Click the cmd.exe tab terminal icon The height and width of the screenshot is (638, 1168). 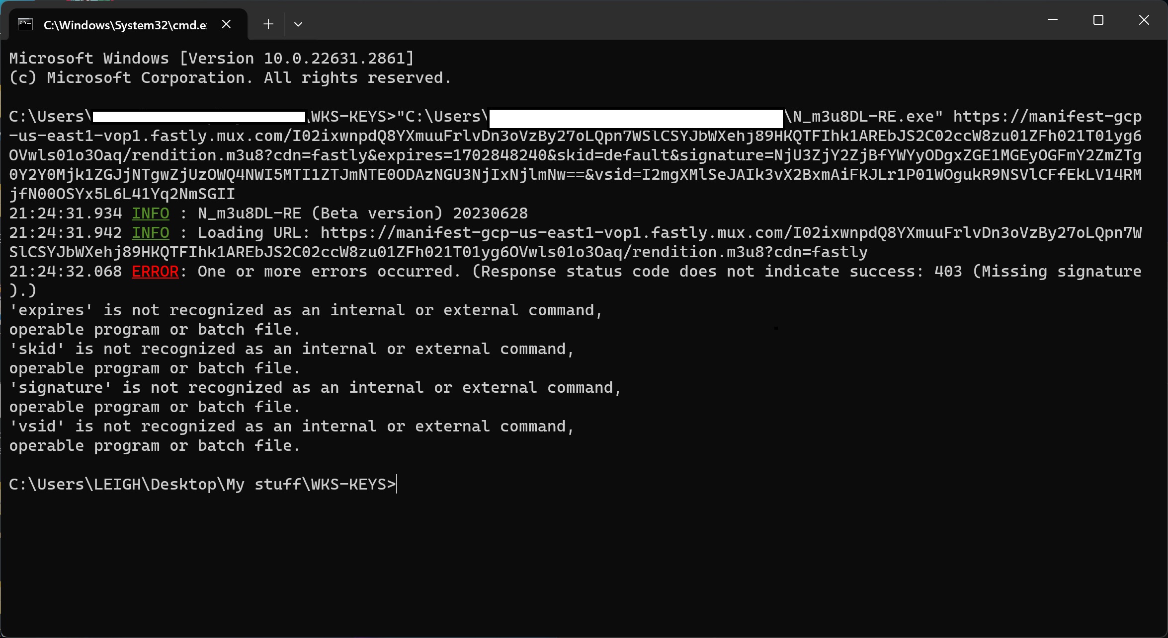[x=25, y=24]
